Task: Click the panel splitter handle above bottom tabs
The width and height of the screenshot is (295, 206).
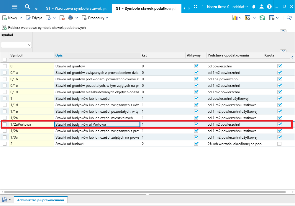Action: click(x=147, y=195)
